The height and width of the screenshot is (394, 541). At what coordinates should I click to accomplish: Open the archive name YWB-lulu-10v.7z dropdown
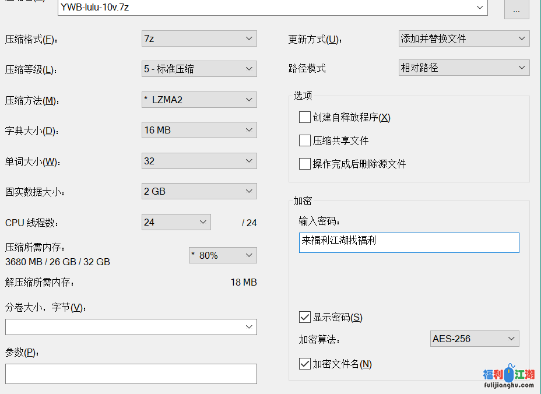tap(480, 7)
